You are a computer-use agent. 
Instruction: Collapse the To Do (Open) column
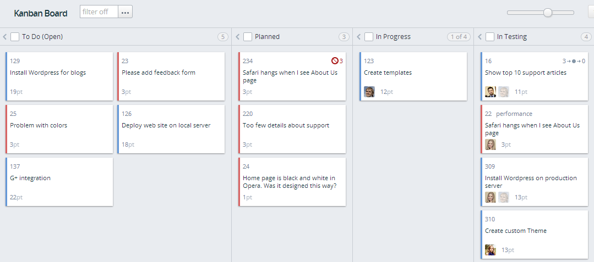[5, 37]
